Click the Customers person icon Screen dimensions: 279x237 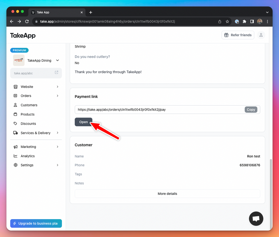(x=15, y=105)
